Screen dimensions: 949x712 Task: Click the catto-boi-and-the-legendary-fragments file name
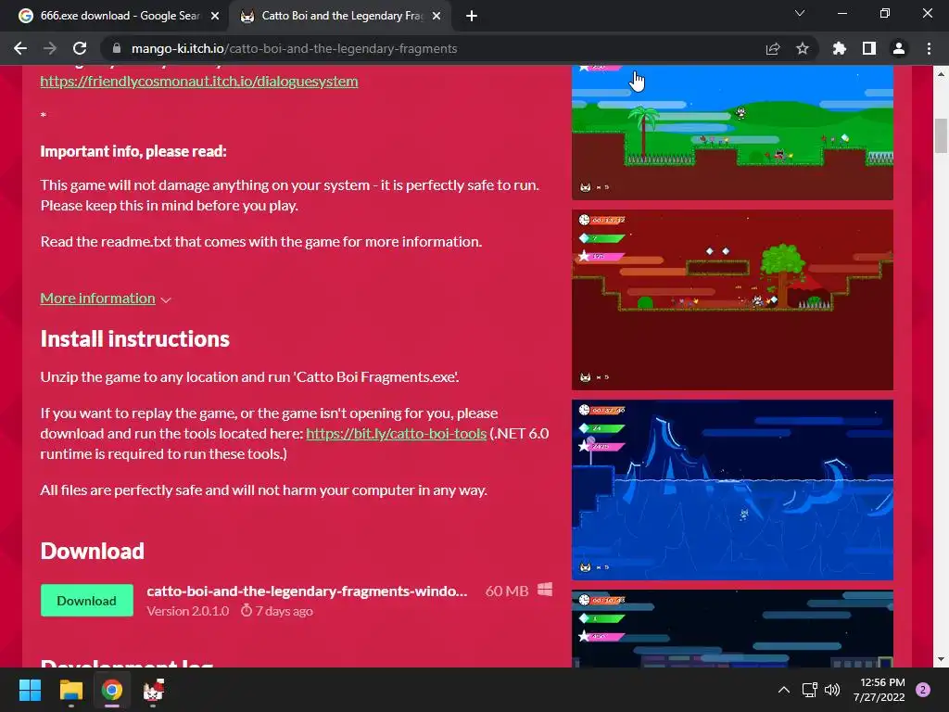click(x=307, y=591)
